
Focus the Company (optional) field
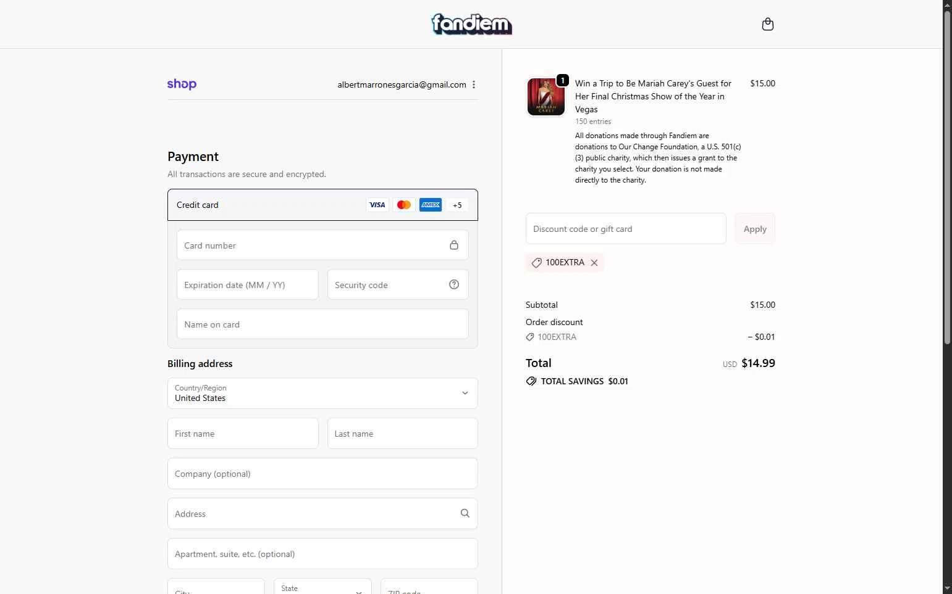(322, 473)
